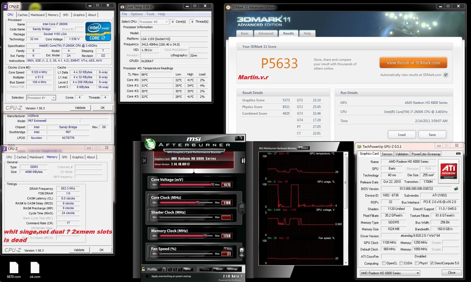Open the 6870.rom file on desktop

14,270
